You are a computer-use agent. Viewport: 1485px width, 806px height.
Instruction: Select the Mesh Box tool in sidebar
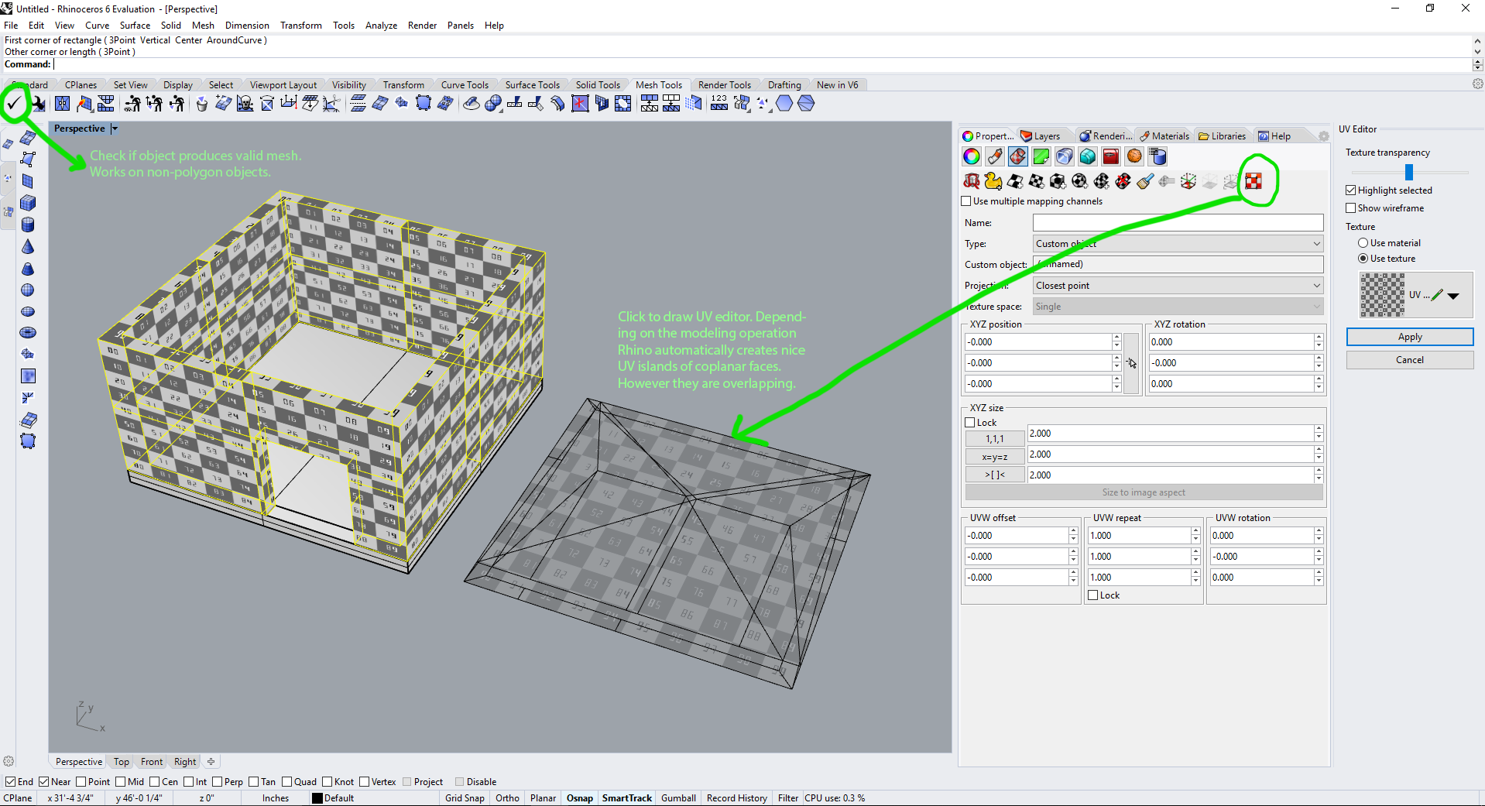28,203
